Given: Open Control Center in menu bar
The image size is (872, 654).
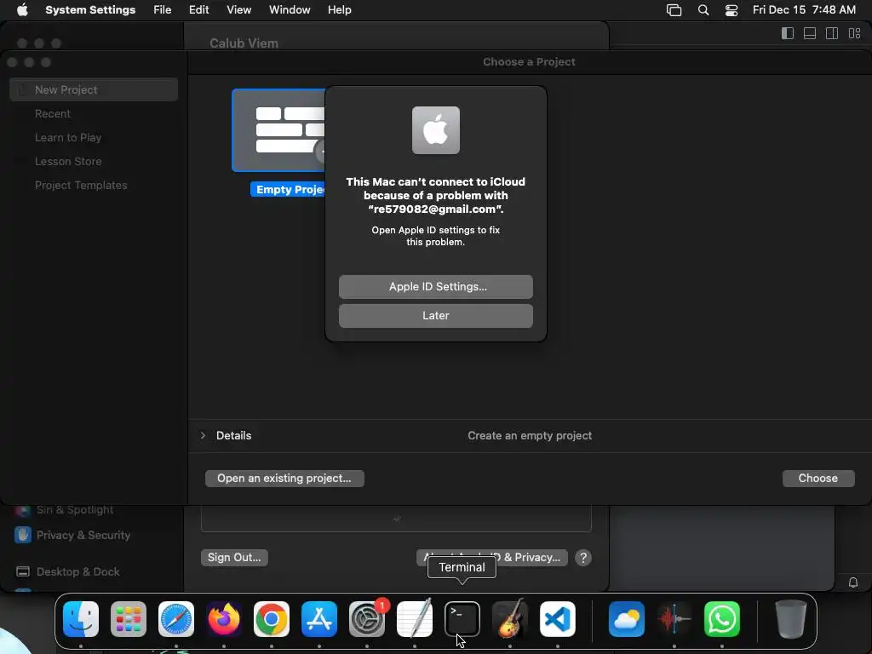Looking at the screenshot, I should (731, 10).
